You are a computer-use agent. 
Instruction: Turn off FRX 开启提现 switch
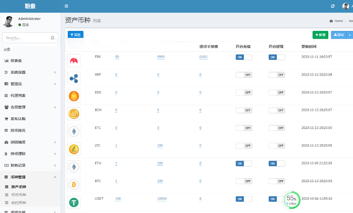[277, 57]
